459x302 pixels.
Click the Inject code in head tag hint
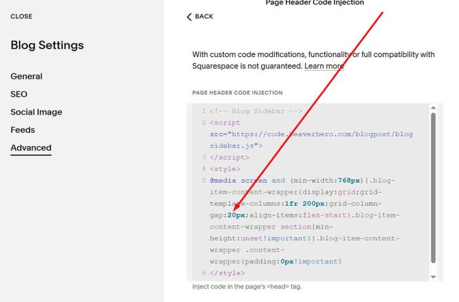pos(247,286)
